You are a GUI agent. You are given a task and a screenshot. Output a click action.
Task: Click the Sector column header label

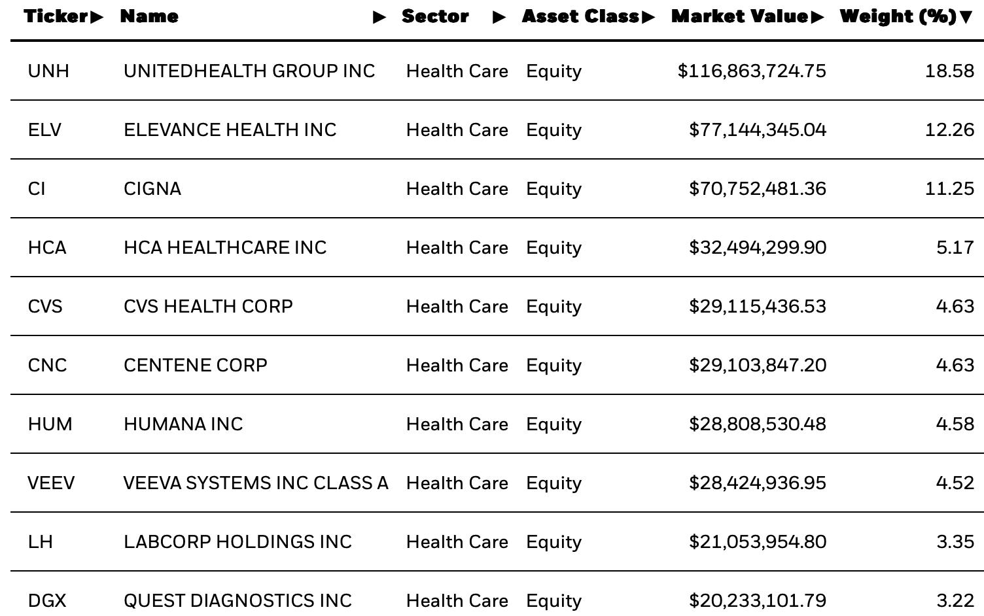pos(435,16)
